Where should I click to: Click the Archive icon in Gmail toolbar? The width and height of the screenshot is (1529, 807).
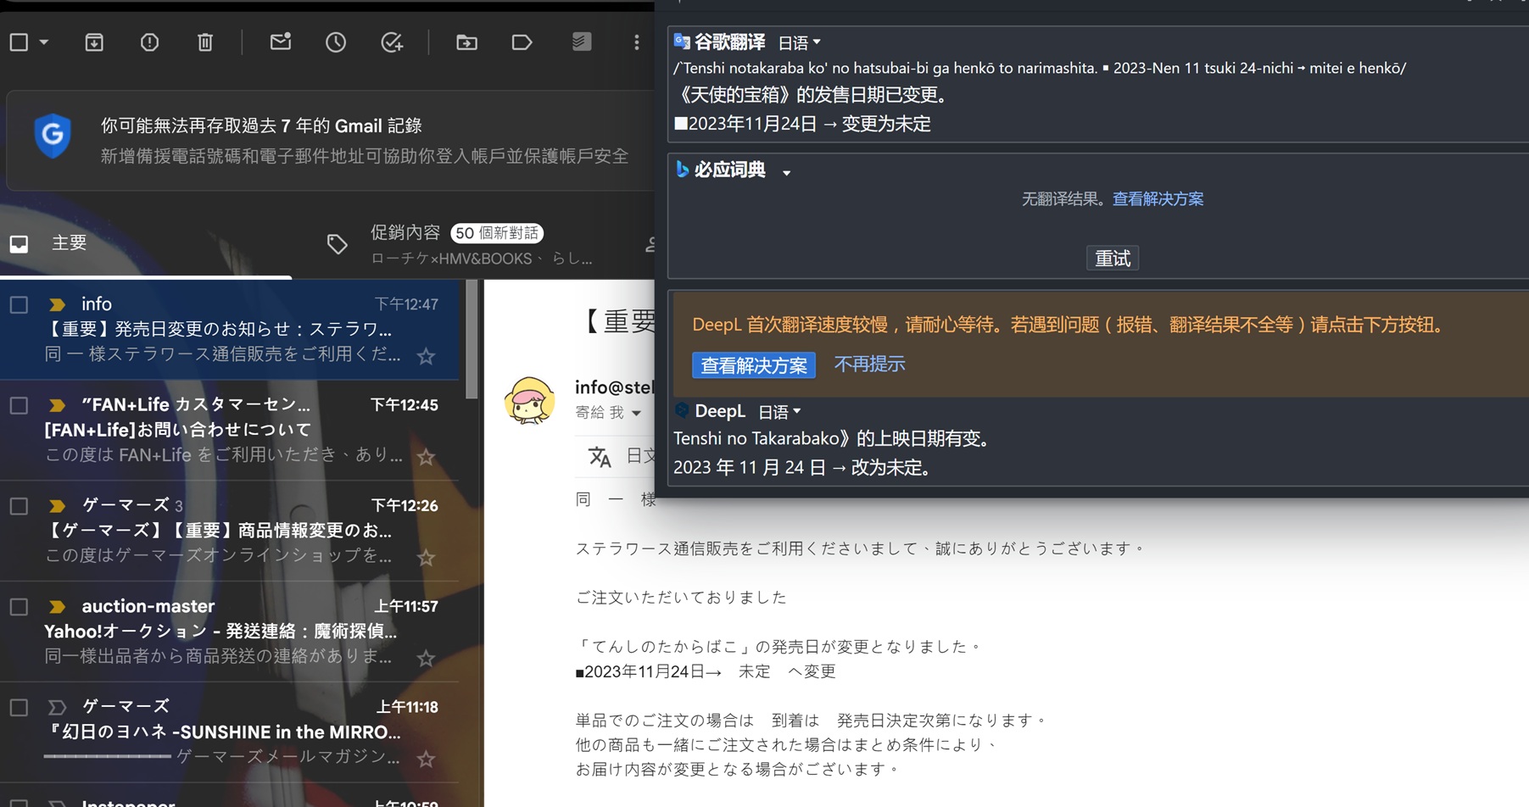coord(94,42)
